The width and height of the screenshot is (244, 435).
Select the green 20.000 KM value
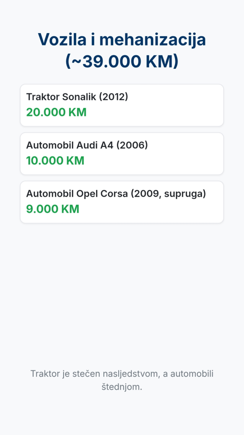click(56, 112)
